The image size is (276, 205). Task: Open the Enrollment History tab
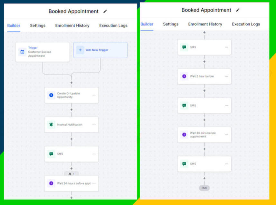72,25
